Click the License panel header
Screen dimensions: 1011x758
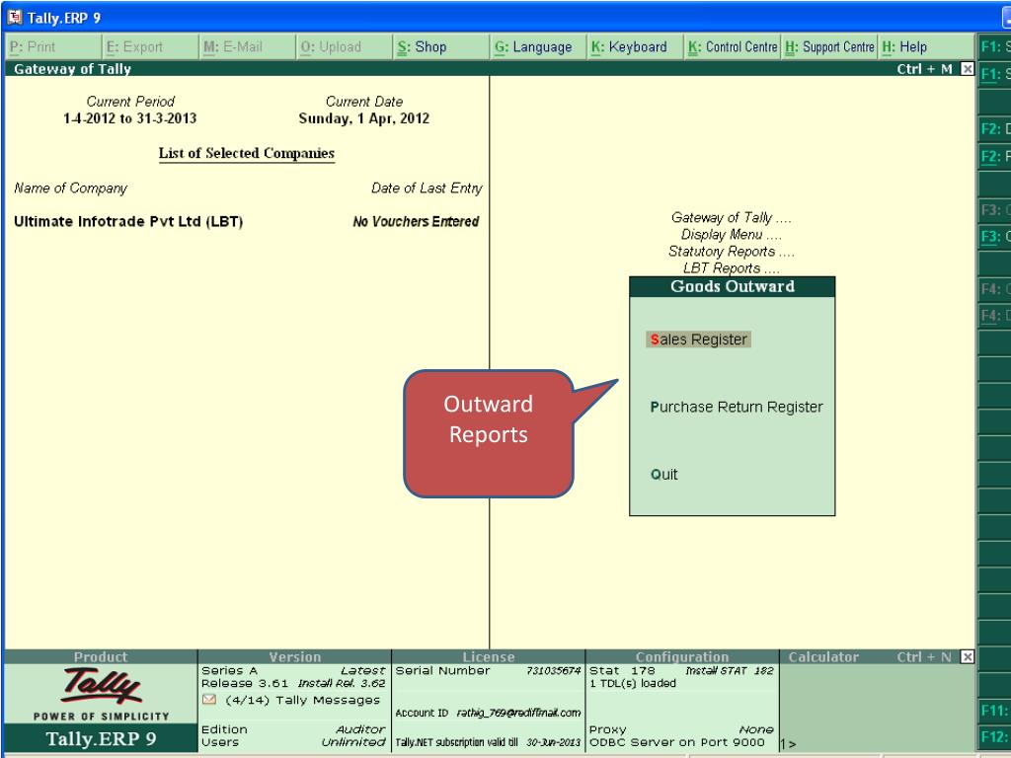(488, 656)
